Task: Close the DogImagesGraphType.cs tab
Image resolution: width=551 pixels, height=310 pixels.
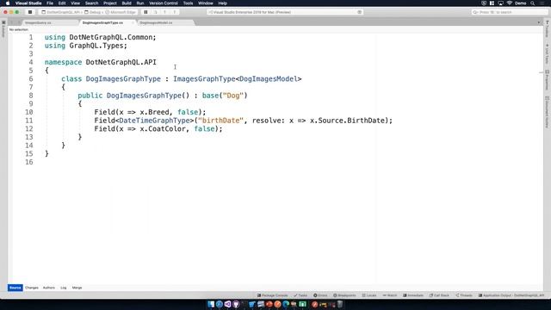Action: (133, 22)
